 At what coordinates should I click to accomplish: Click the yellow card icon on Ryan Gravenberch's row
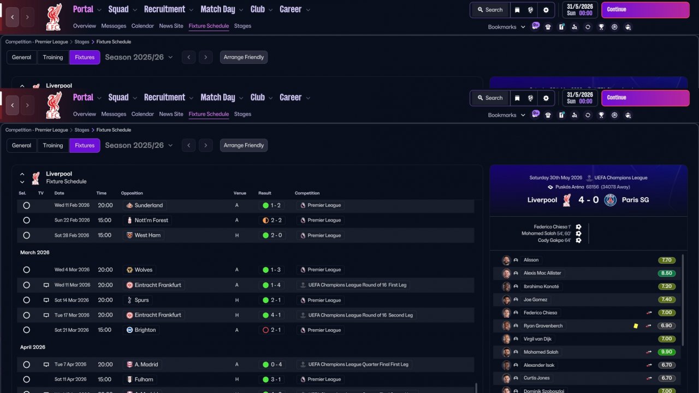pos(636,326)
